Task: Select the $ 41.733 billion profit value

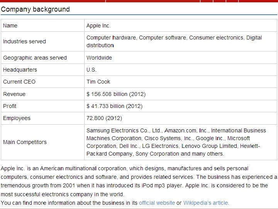Action: pos(114,106)
